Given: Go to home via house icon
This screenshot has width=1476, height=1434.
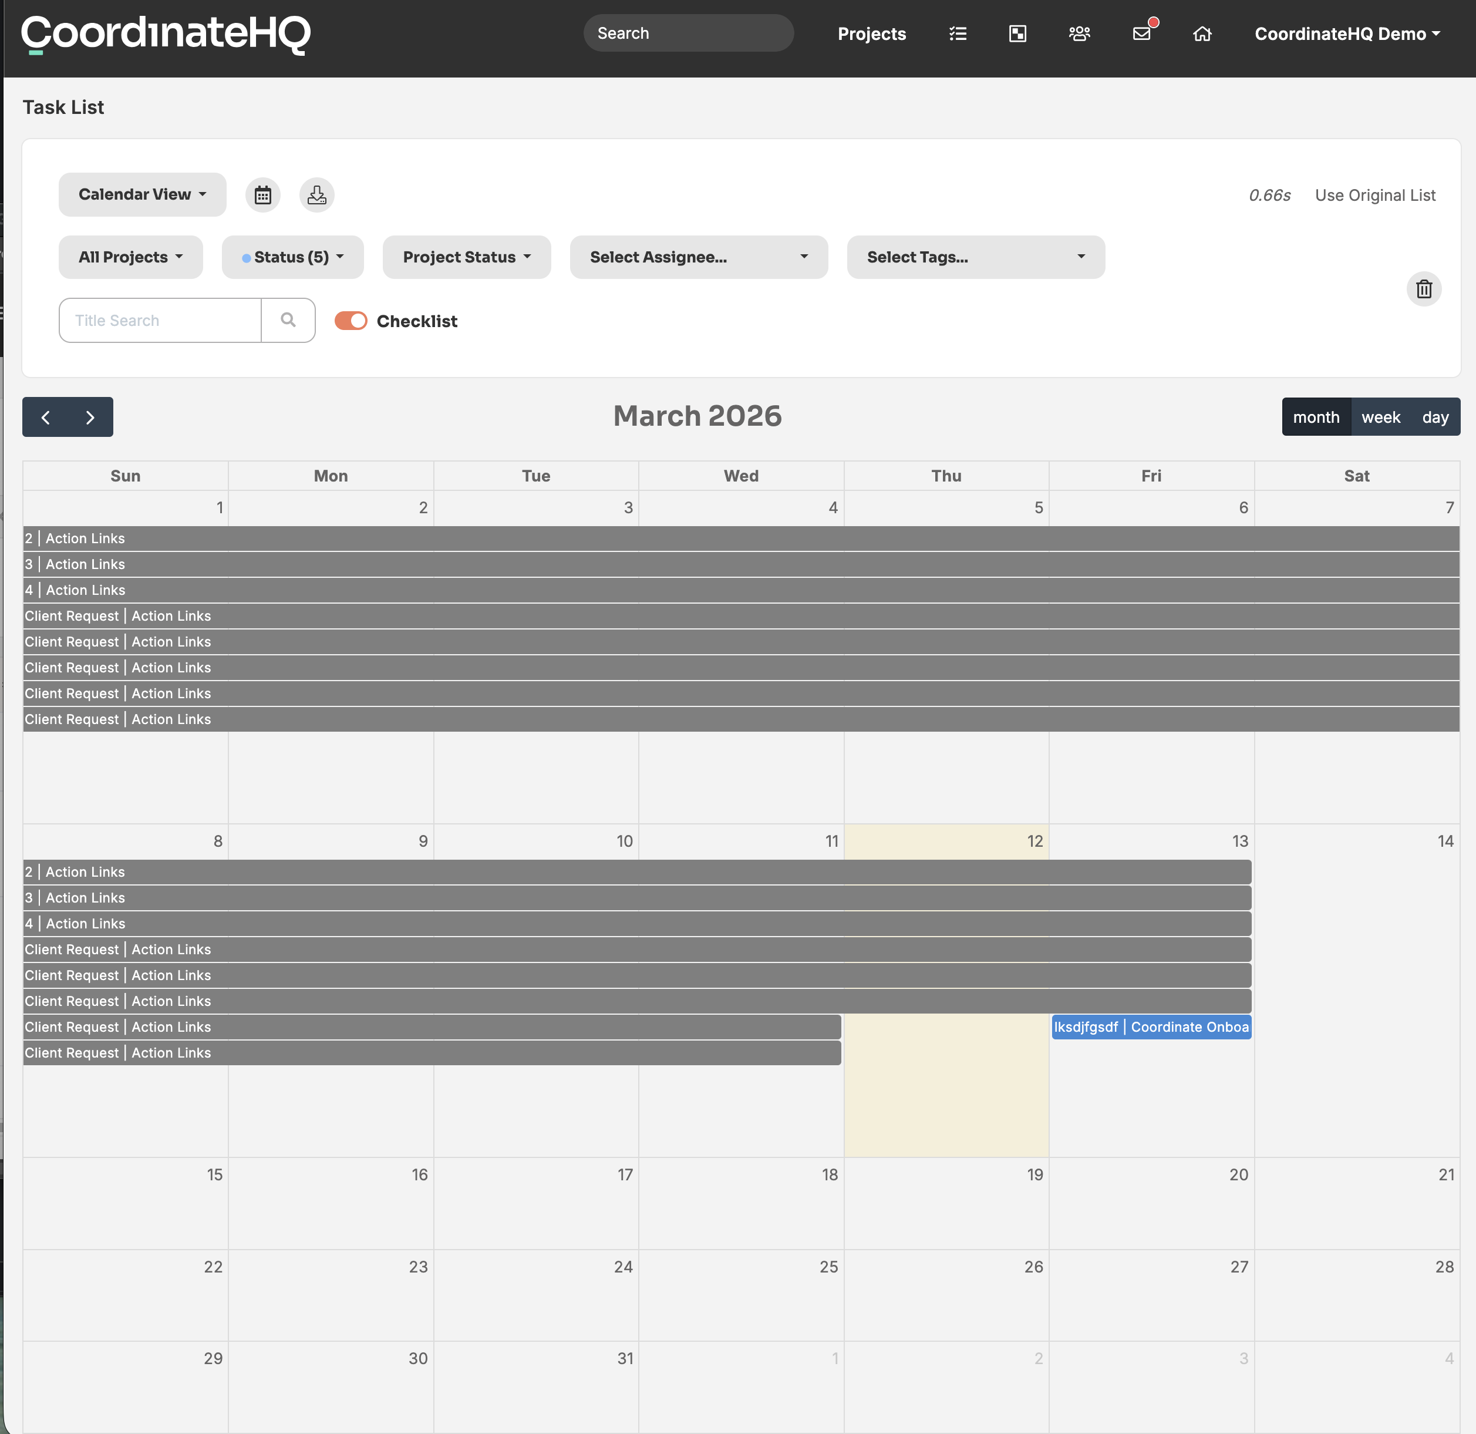Looking at the screenshot, I should pos(1202,34).
